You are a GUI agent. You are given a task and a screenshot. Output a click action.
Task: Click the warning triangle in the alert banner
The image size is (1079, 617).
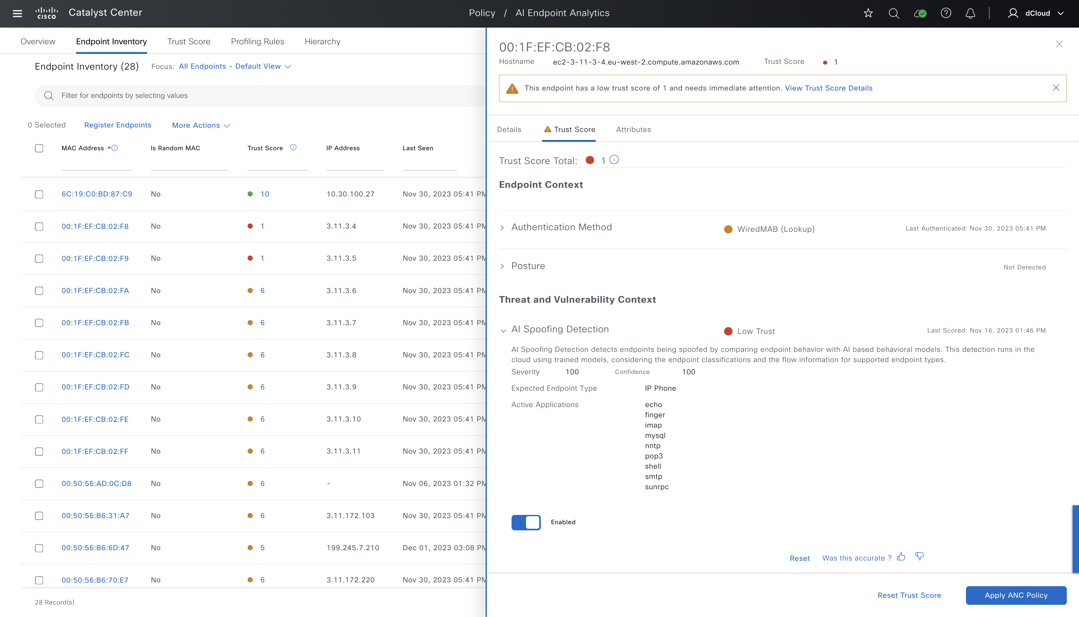point(512,88)
